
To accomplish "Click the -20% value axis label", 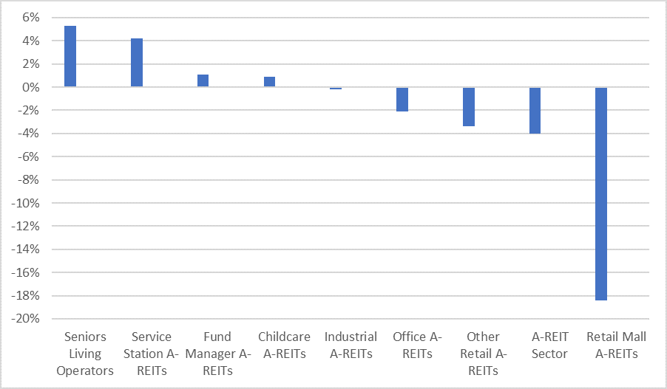I will pos(26,319).
